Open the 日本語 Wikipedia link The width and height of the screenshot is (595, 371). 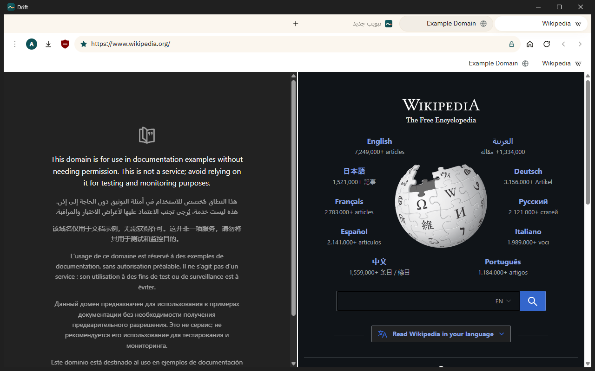pyautogui.click(x=354, y=172)
